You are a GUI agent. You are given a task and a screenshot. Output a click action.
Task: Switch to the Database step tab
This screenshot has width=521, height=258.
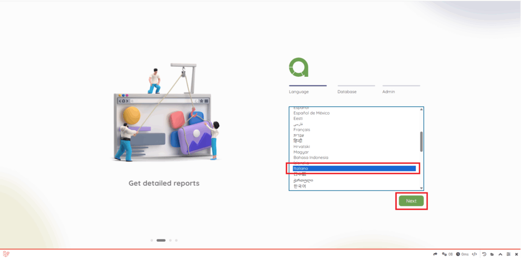(347, 92)
